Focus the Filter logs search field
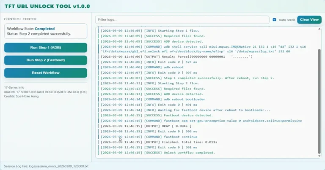The image size is (325, 170). click(x=182, y=20)
